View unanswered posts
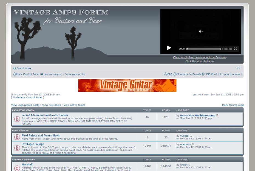This screenshot has width=255, height=171. 25,105
